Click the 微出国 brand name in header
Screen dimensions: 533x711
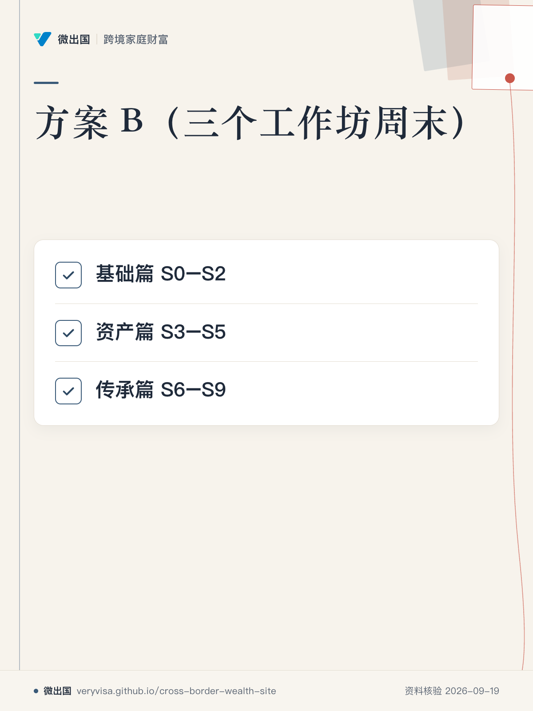pos(74,40)
